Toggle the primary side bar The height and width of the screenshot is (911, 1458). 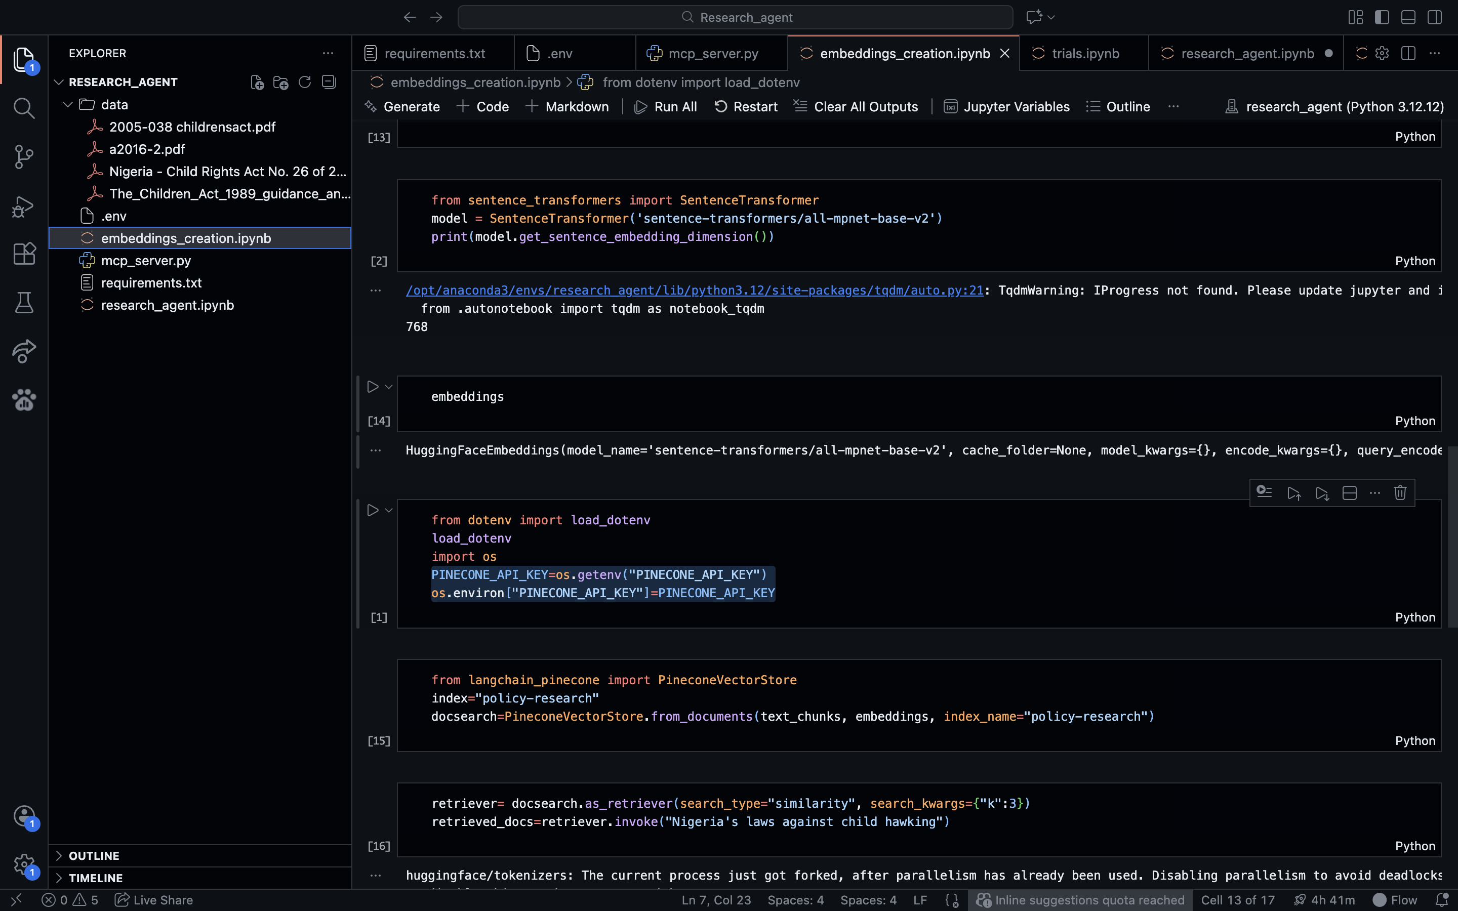pyautogui.click(x=1382, y=18)
